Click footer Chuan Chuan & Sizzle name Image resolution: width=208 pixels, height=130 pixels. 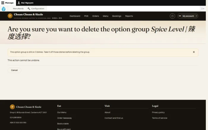pyautogui.click(x=29, y=107)
